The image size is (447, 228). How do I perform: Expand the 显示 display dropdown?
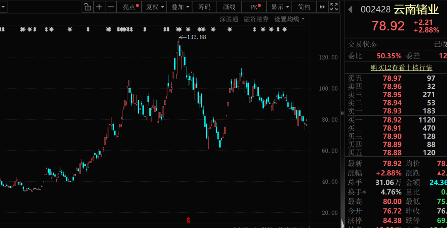click(280, 7)
